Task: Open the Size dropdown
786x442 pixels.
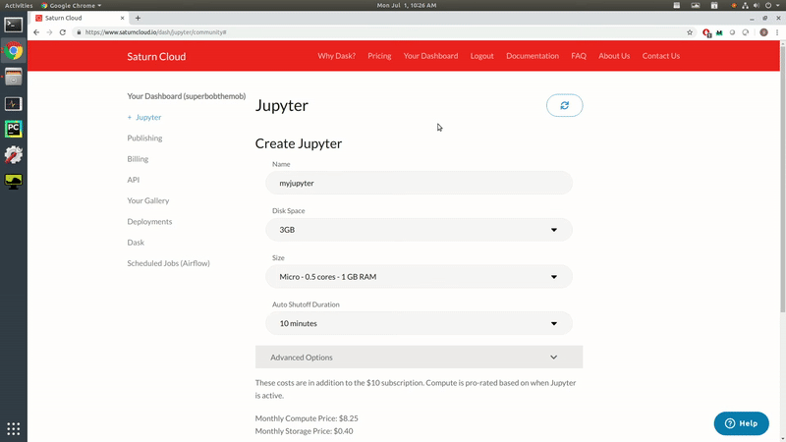Action: coord(420,277)
